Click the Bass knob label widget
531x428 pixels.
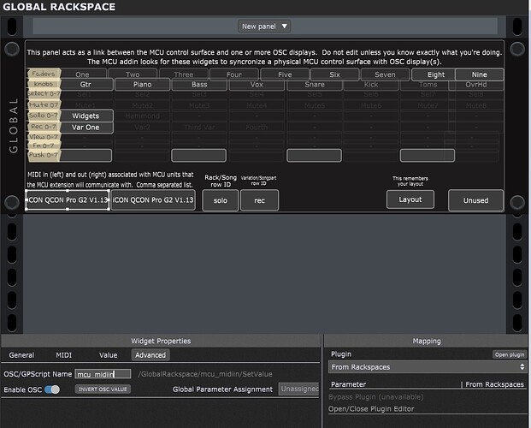pyautogui.click(x=199, y=85)
